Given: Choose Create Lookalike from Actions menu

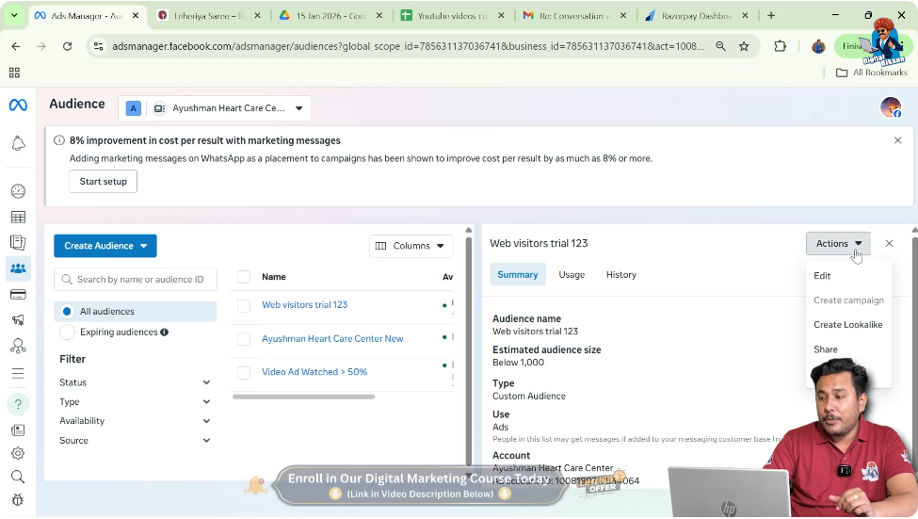Looking at the screenshot, I should (847, 325).
